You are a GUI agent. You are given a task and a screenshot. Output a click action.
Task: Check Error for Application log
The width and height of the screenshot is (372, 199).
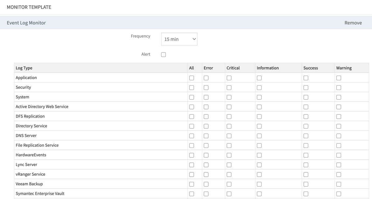pyautogui.click(x=206, y=78)
